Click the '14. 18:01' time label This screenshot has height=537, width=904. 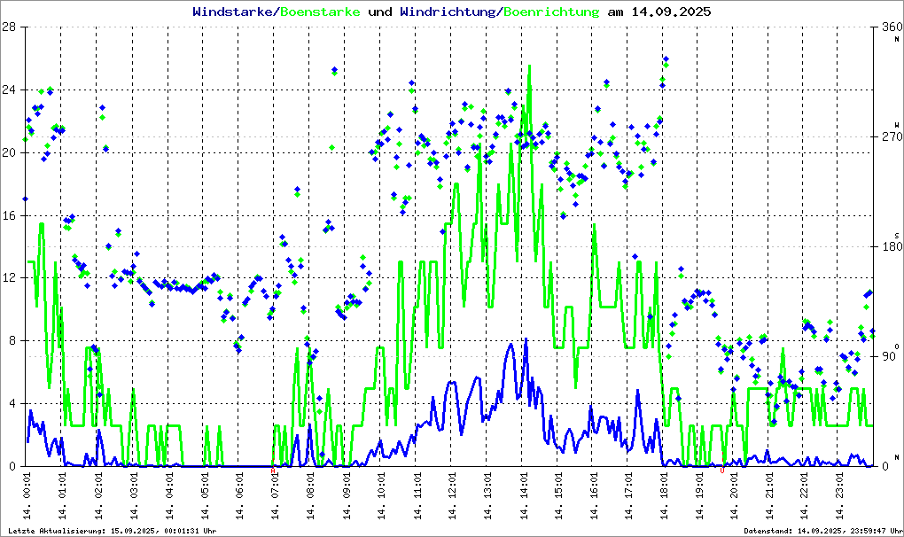(x=664, y=496)
